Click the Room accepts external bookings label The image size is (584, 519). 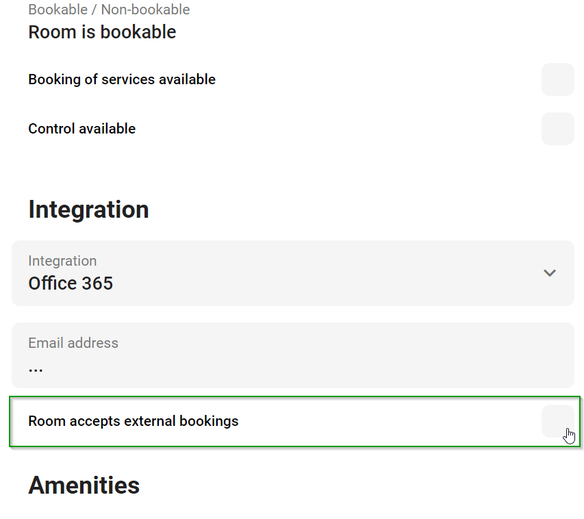pos(134,421)
